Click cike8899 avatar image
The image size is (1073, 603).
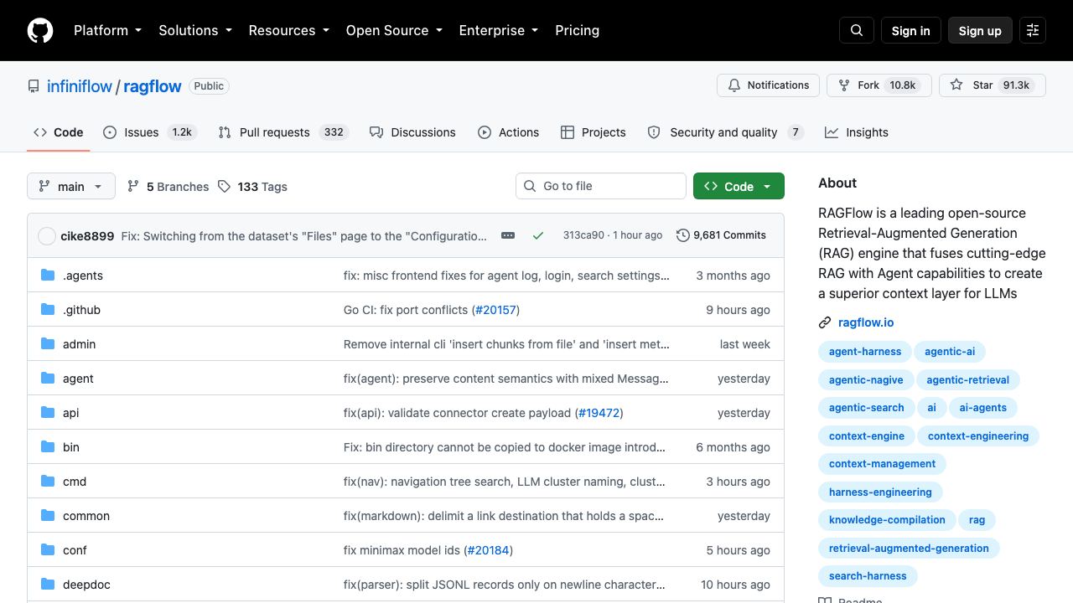pos(47,236)
